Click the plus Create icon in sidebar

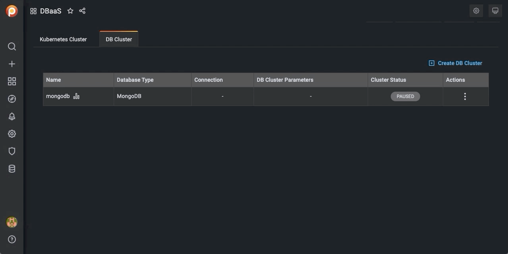tap(12, 64)
